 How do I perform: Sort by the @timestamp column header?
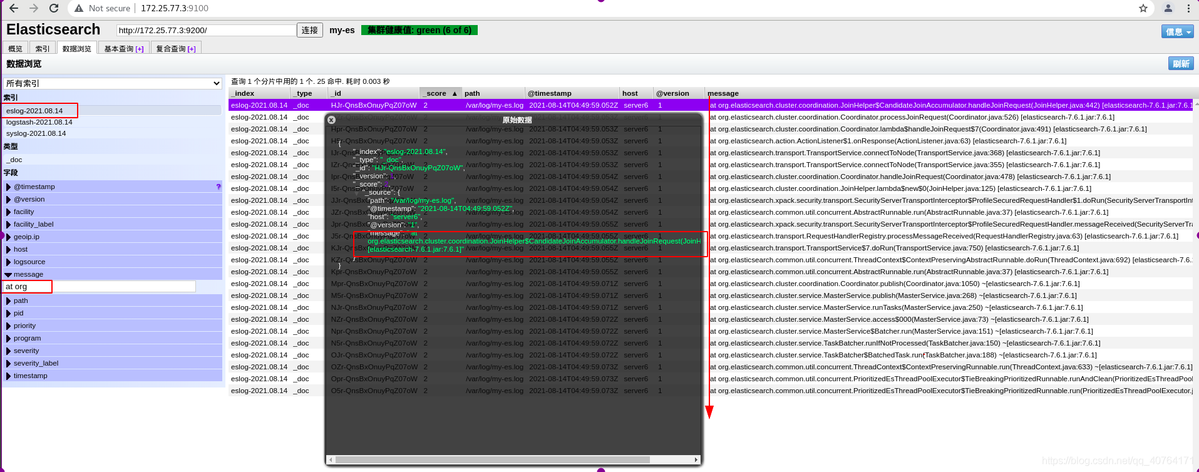(573, 93)
